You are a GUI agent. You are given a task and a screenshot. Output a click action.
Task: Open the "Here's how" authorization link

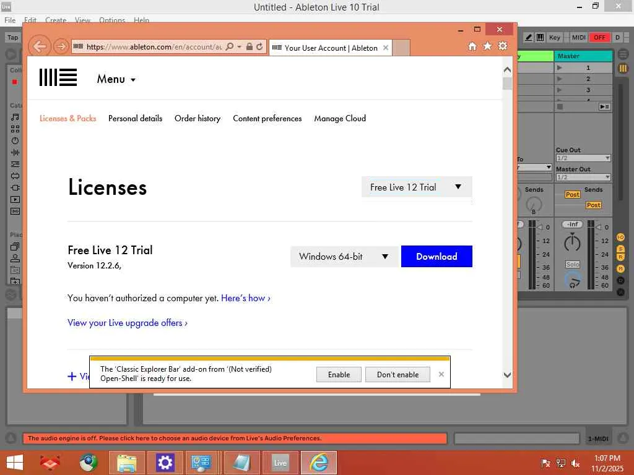tap(246, 298)
